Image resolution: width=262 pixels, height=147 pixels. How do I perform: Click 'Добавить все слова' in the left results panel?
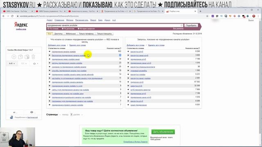pyautogui.click(x=57, y=45)
